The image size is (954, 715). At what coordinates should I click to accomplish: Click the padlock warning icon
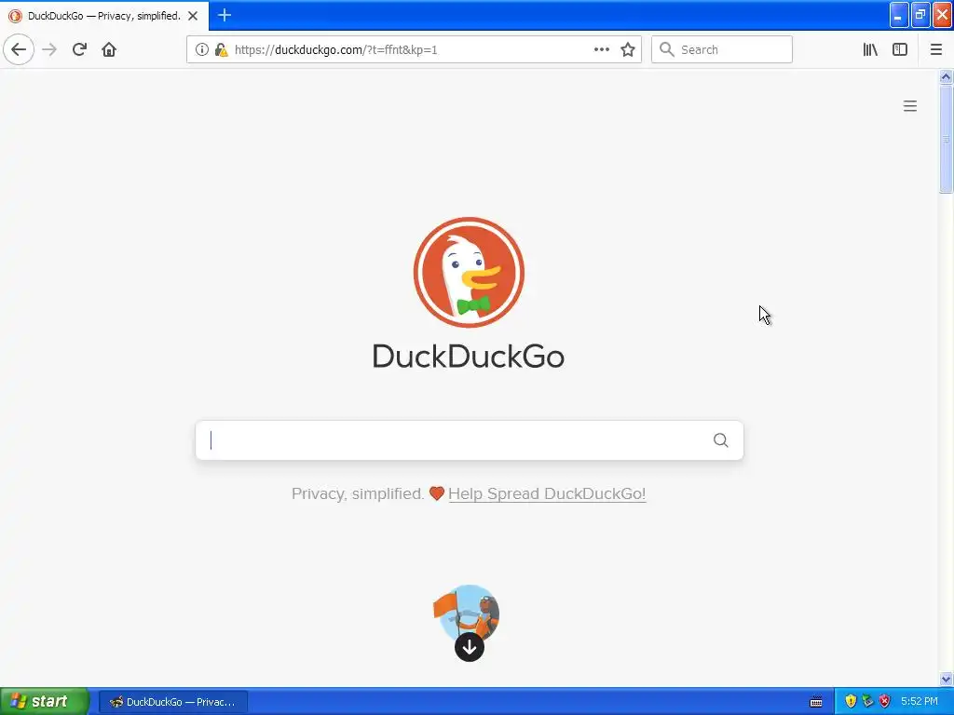221,49
